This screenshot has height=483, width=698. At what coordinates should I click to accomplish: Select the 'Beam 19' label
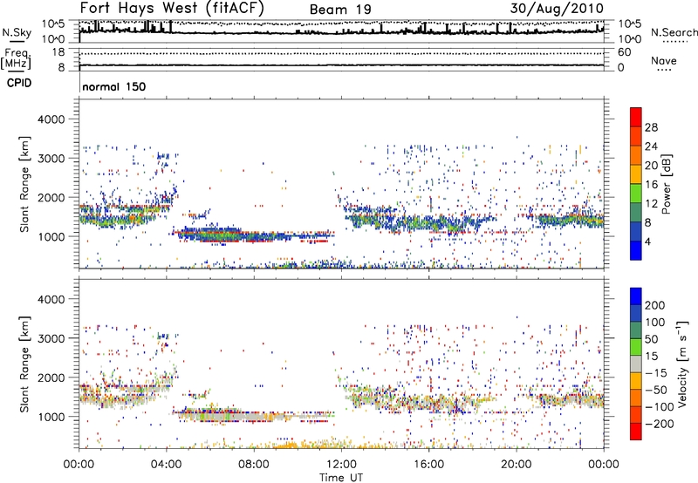point(340,10)
